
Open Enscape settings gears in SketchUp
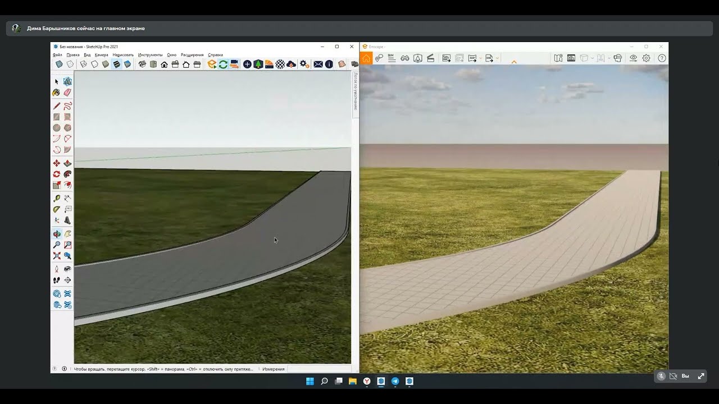click(x=304, y=65)
